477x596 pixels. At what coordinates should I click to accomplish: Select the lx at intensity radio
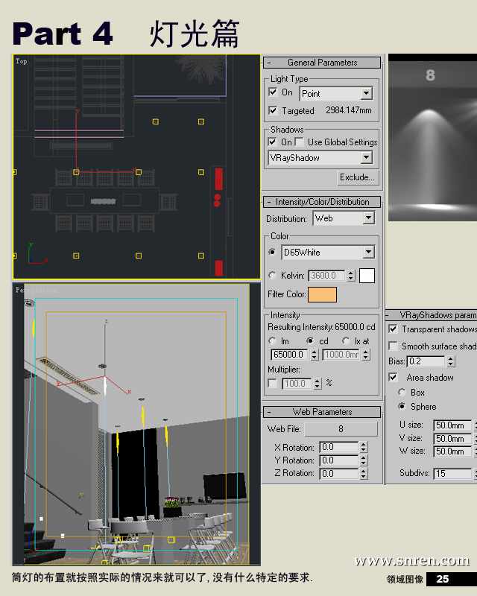point(345,340)
